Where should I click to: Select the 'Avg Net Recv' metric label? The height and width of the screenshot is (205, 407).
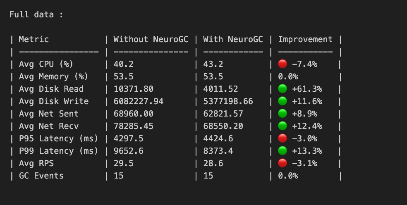[x=48, y=126]
